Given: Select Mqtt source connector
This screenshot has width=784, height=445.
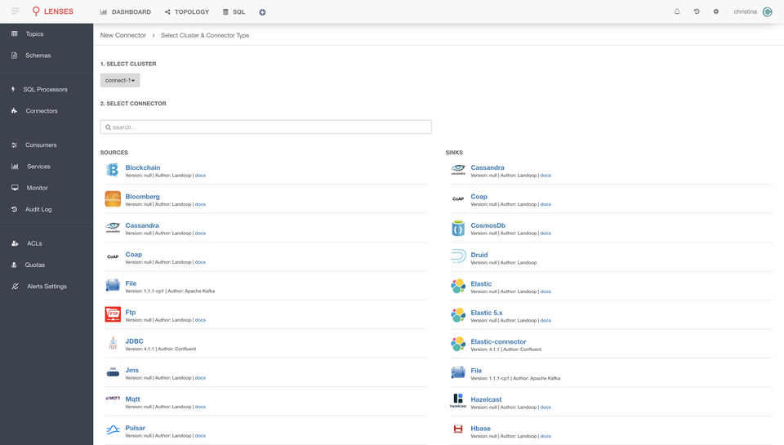Looking at the screenshot, I should coord(132,399).
